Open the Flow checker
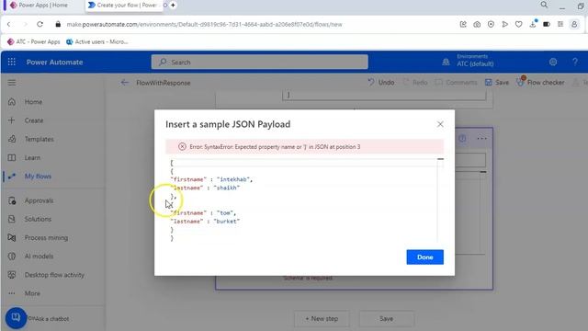The image size is (588, 331). pos(540,82)
